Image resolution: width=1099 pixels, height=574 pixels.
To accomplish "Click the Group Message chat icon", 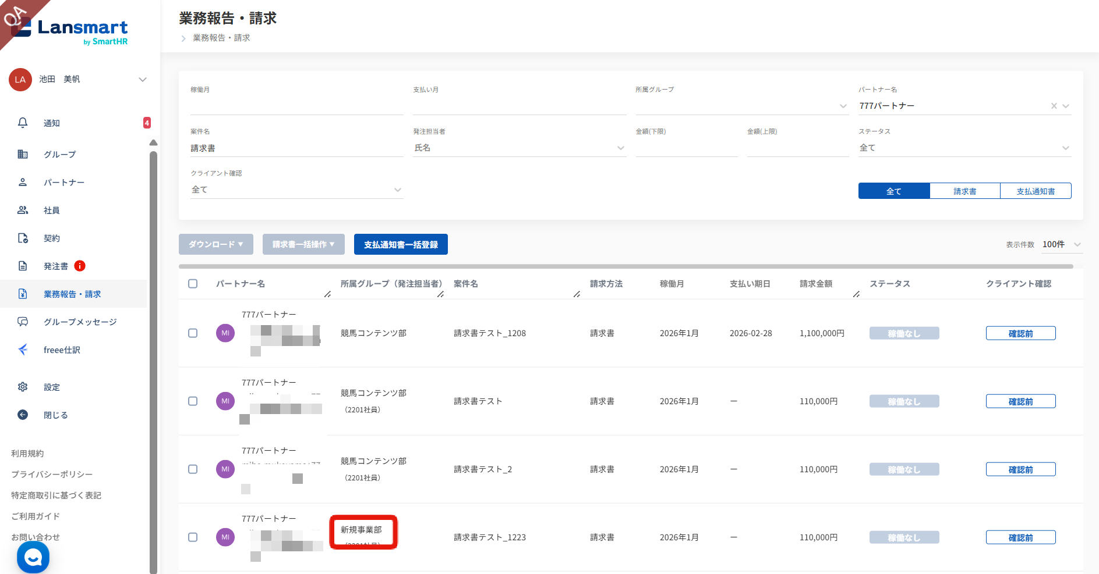I will coord(23,322).
